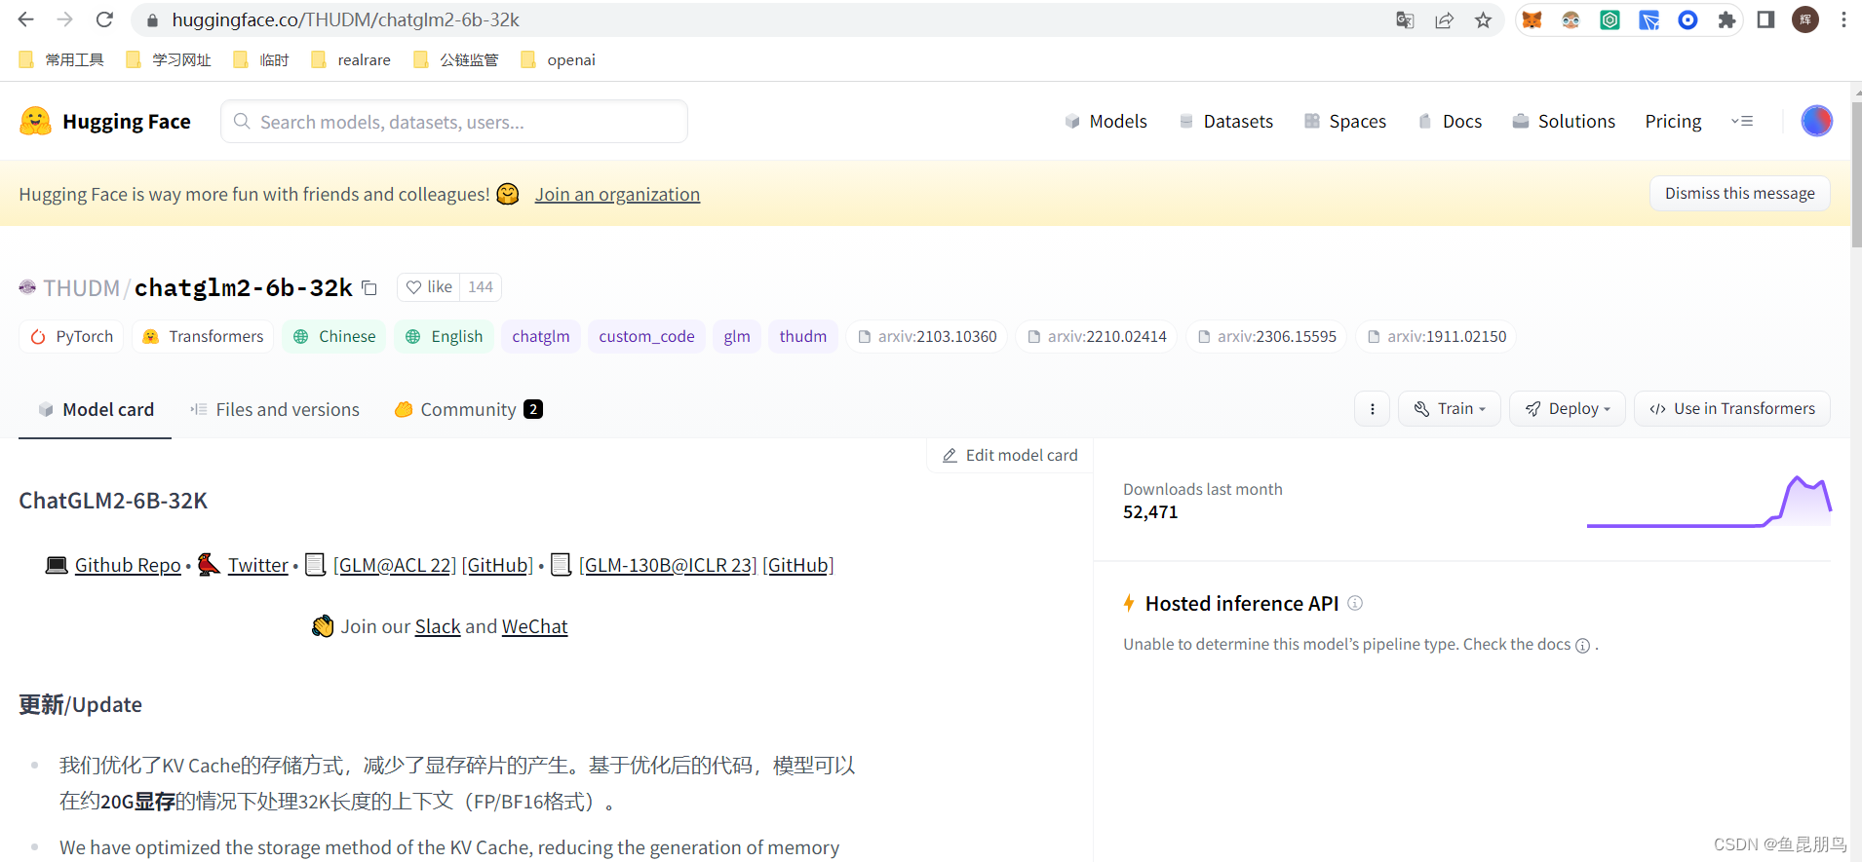This screenshot has height=862, width=1862.
Task: Open Solutions in navigation
Action: point(1564,121)
